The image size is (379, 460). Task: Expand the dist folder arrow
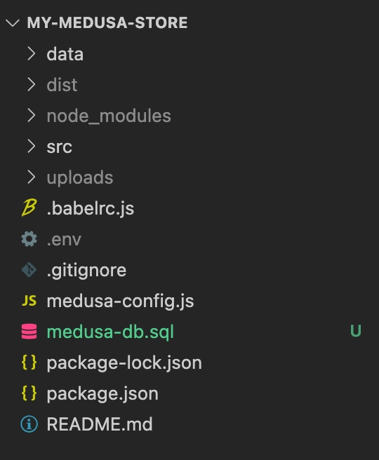coord(31,85)
